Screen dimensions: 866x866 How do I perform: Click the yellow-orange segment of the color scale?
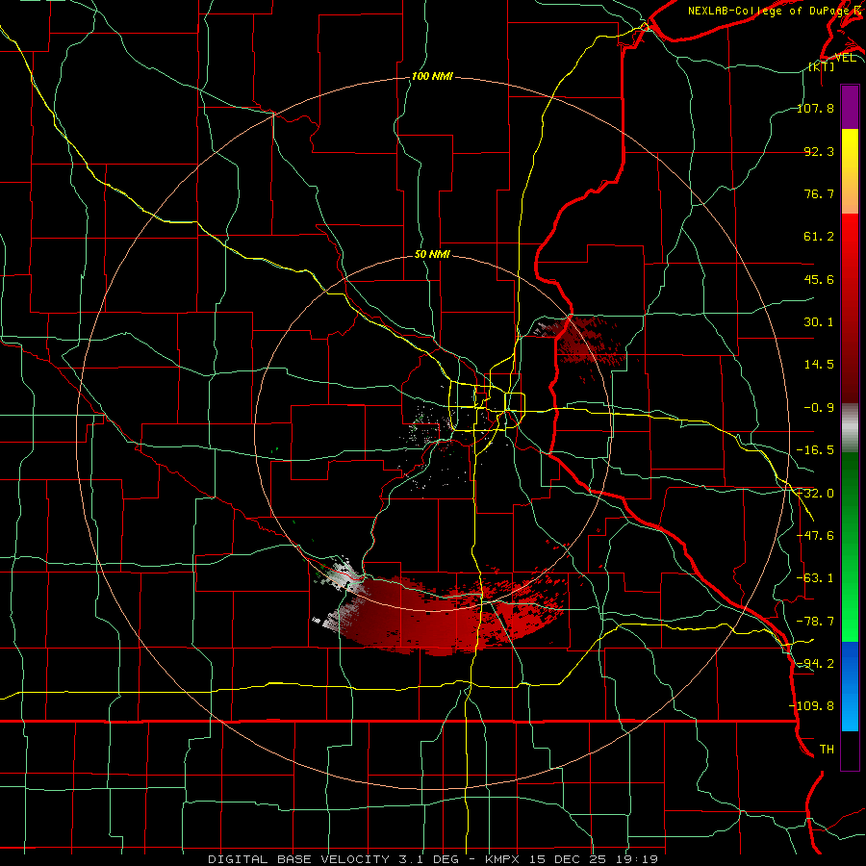click(850, 171)
